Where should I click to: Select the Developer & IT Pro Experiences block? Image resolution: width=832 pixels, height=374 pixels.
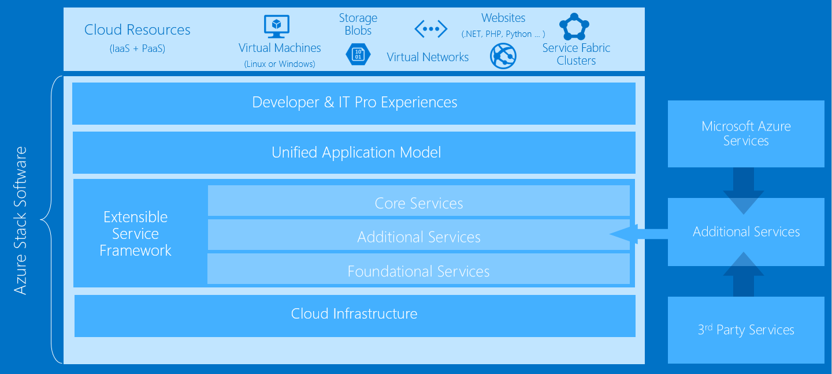(x=354, y=103)
